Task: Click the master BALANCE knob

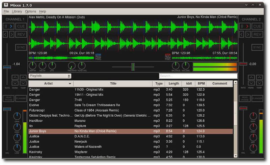Action: [x=175, y=66]
